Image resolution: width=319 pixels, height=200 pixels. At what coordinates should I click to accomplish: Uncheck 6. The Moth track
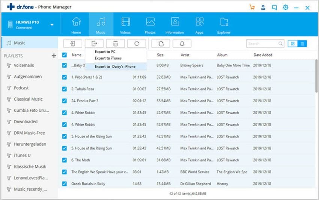coord(64,160)
